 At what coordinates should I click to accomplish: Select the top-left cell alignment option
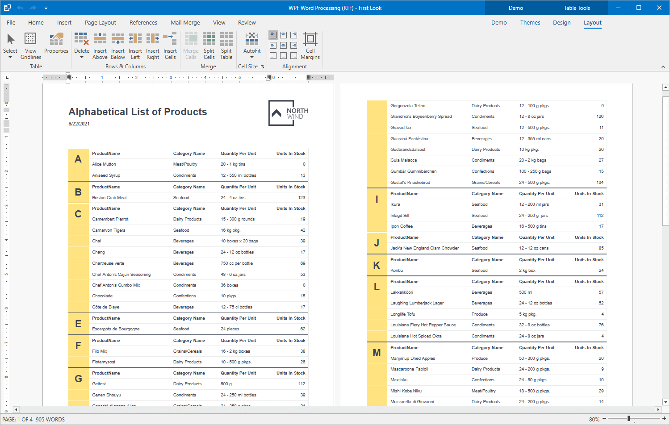click(x=273, y=35)
